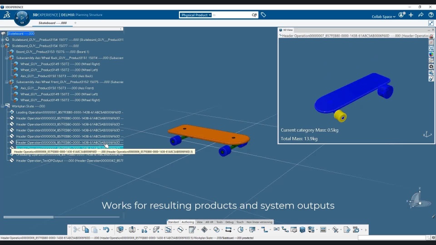The image size is (436, 245).
Task: Click the orange skateboard deck in viewport
Action: (208, 134)
